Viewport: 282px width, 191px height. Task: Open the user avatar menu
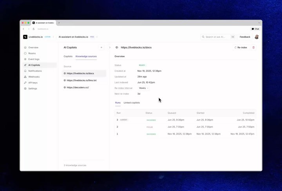tap(257, 37)
